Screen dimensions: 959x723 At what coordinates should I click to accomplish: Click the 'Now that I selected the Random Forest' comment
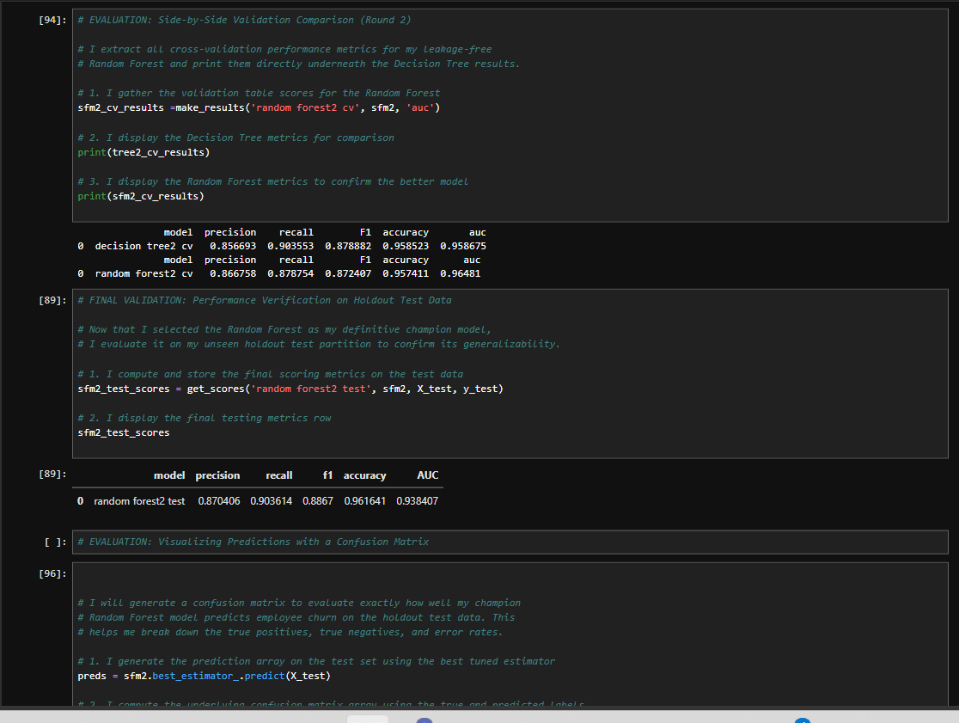point(284,330)
